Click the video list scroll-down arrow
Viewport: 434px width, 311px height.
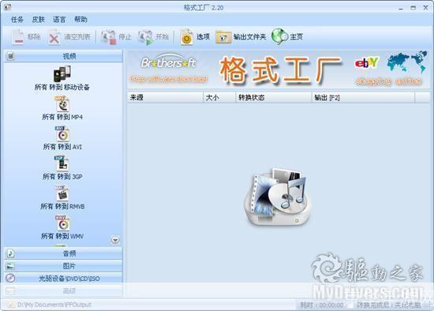point(115,240)
